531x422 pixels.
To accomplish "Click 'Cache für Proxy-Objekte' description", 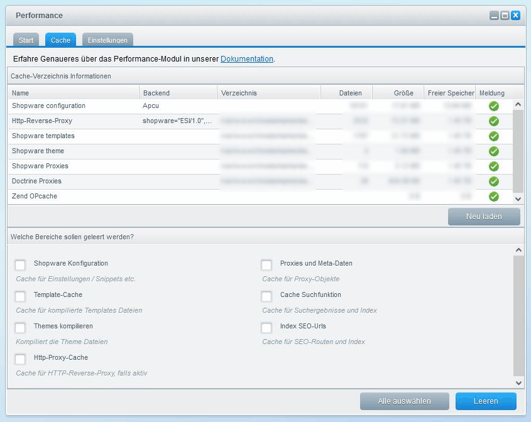I will 301,279.
